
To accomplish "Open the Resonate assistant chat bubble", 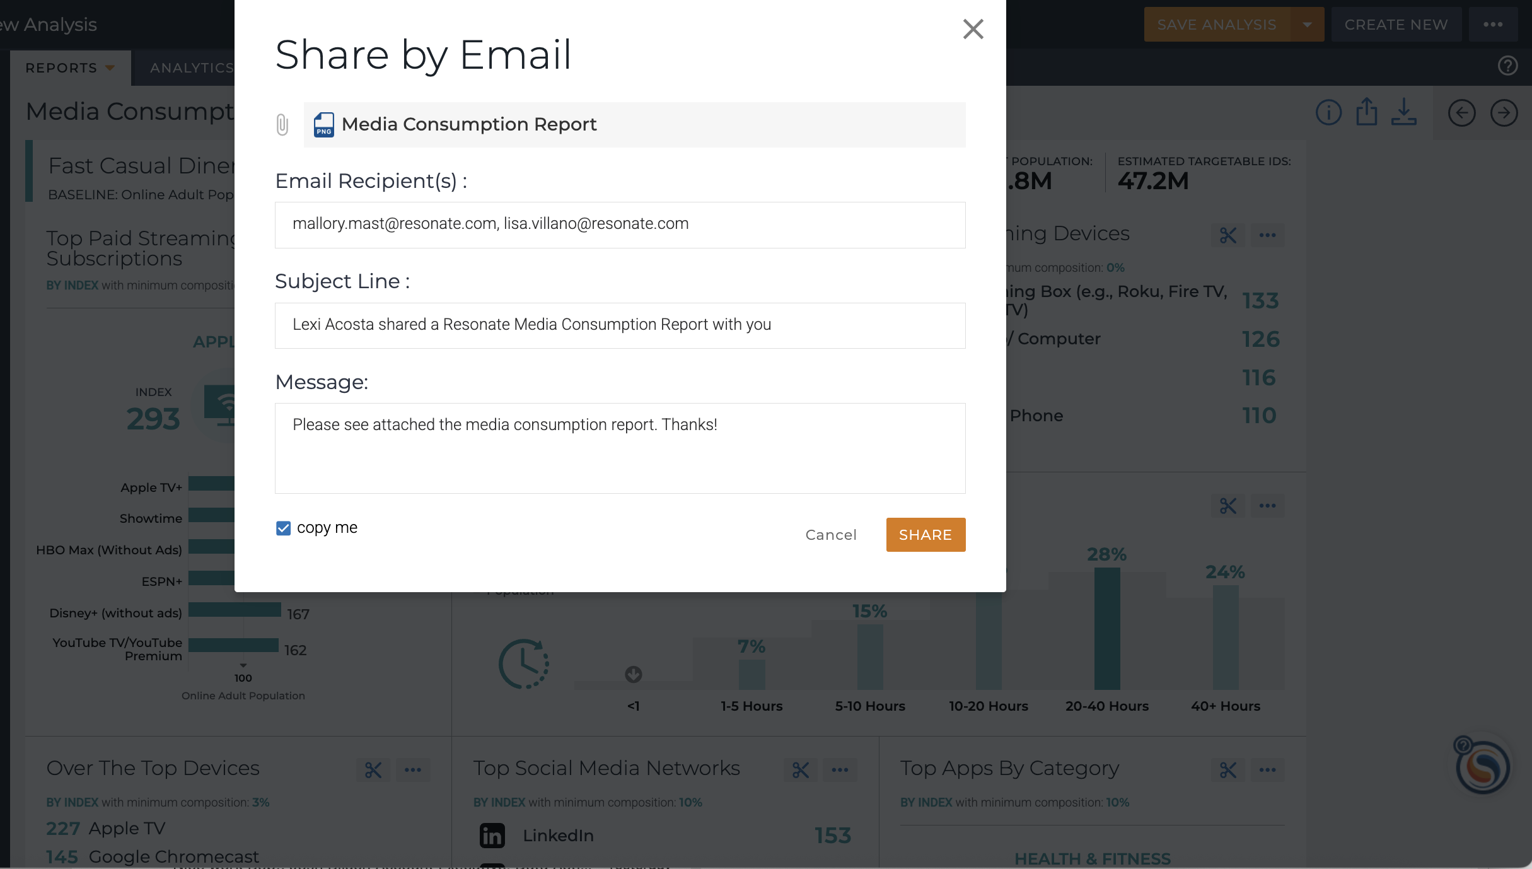I will (1483, 767).
